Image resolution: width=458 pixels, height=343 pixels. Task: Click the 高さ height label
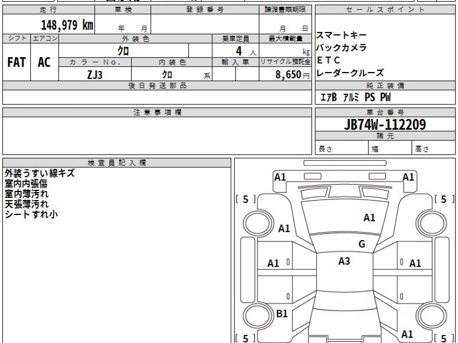(423, 149)
